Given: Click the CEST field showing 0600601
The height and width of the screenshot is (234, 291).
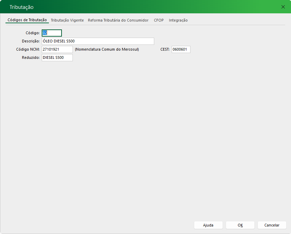Looking at the screenshot, I should (x=181, y=50).
